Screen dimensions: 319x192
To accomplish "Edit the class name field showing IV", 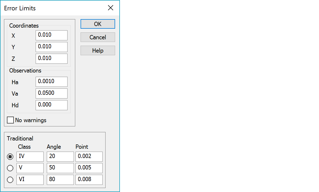I will coord(30,157).
